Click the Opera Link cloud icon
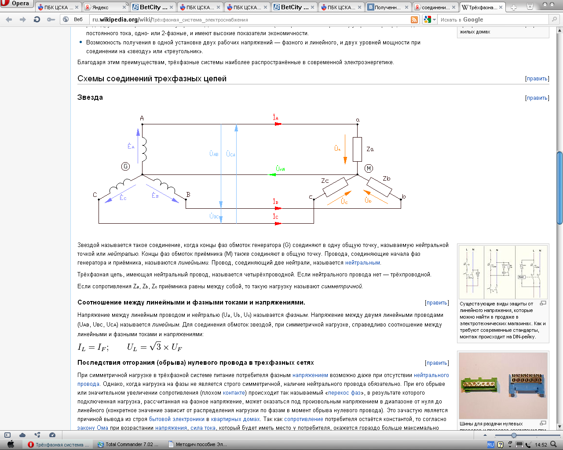This screenshot has height=450, width=563. (x=22, y=435)
